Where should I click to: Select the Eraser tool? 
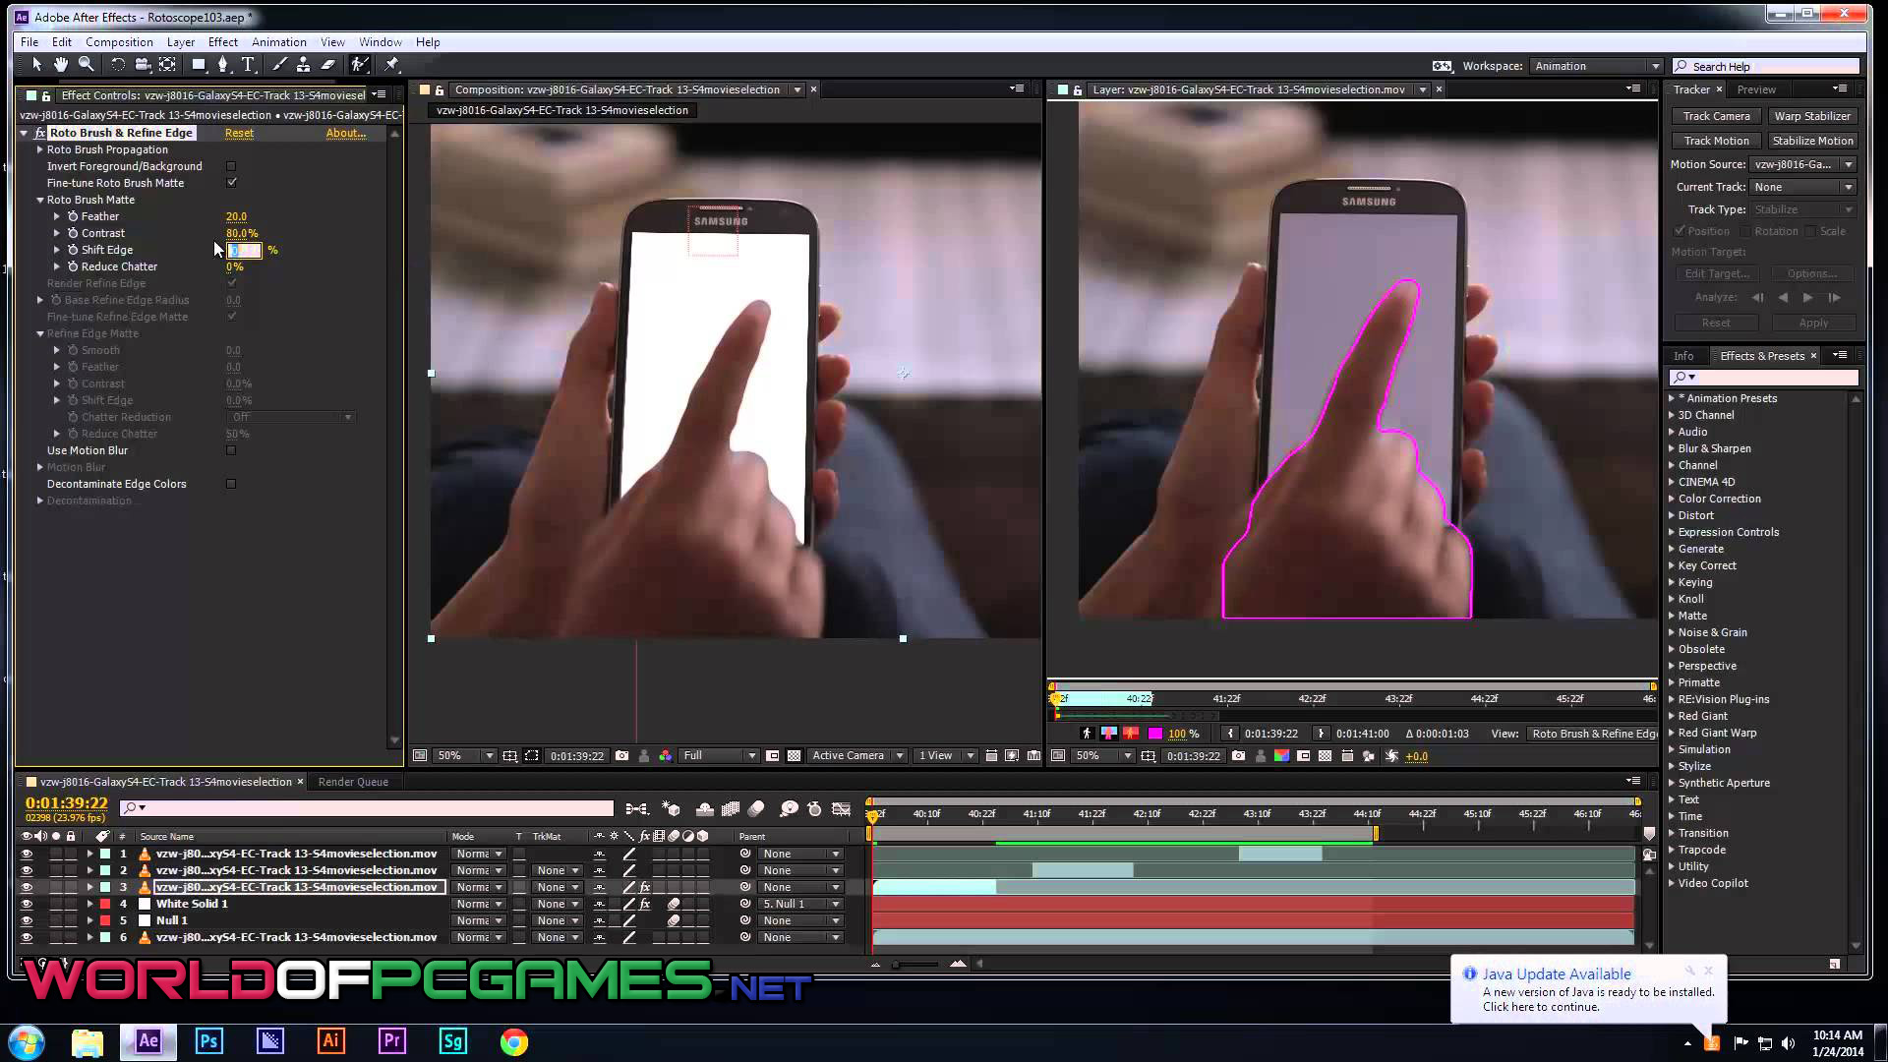328,65
